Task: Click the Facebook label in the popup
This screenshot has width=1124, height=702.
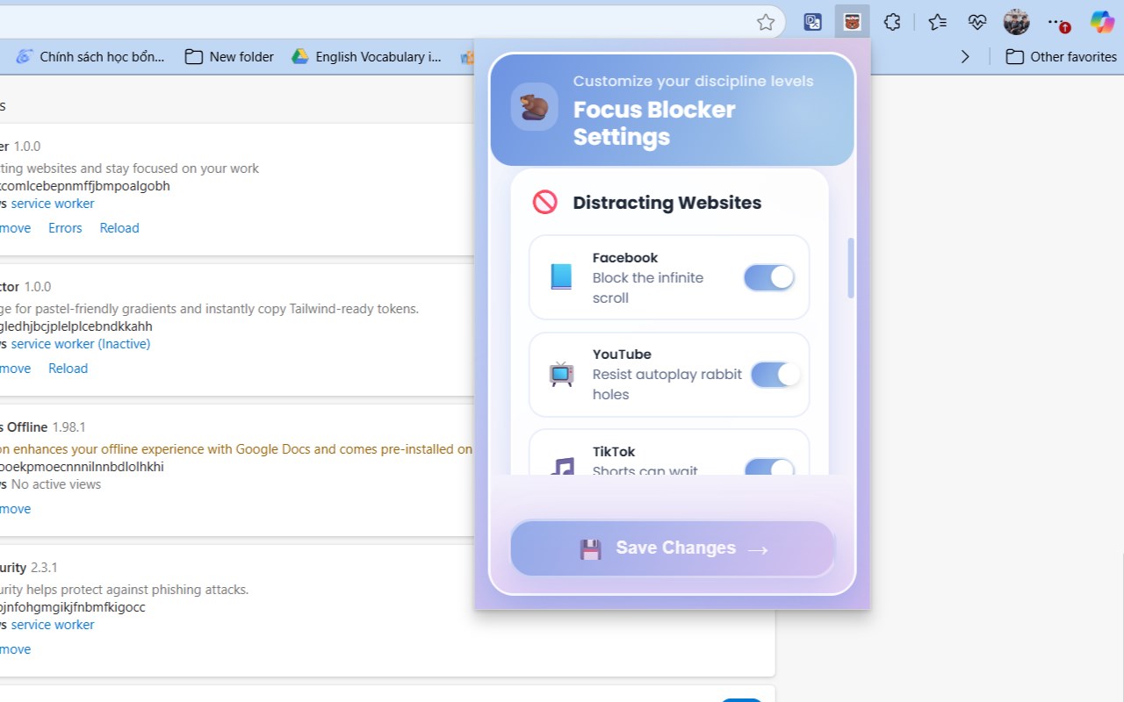Action: coord(625,258)
